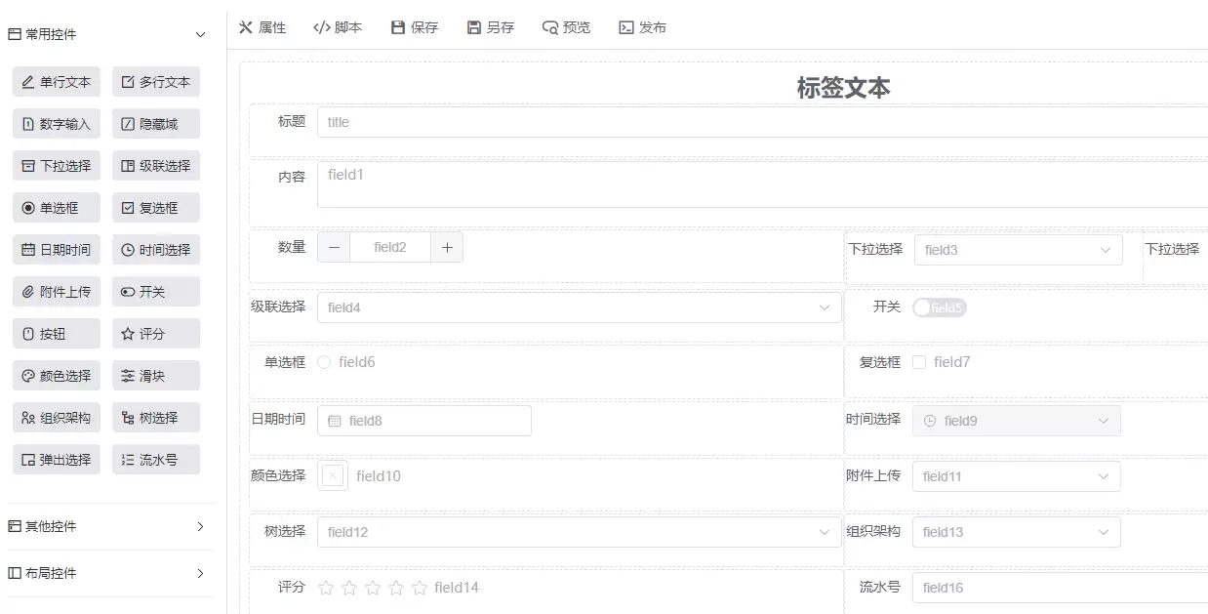Add a 滑块 slider control from palette
The image size is (1208, 614).
click(156, 376)
